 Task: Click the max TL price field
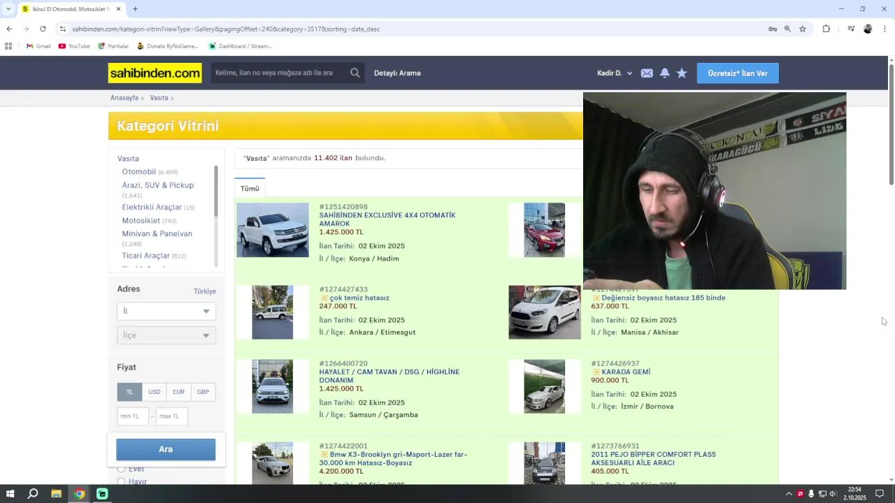171,416
